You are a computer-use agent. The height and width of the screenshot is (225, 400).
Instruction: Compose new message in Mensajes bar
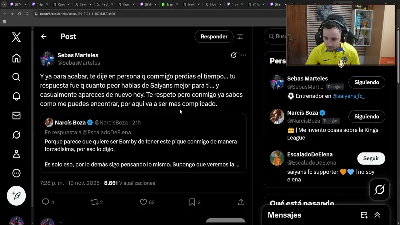point(364,215)
